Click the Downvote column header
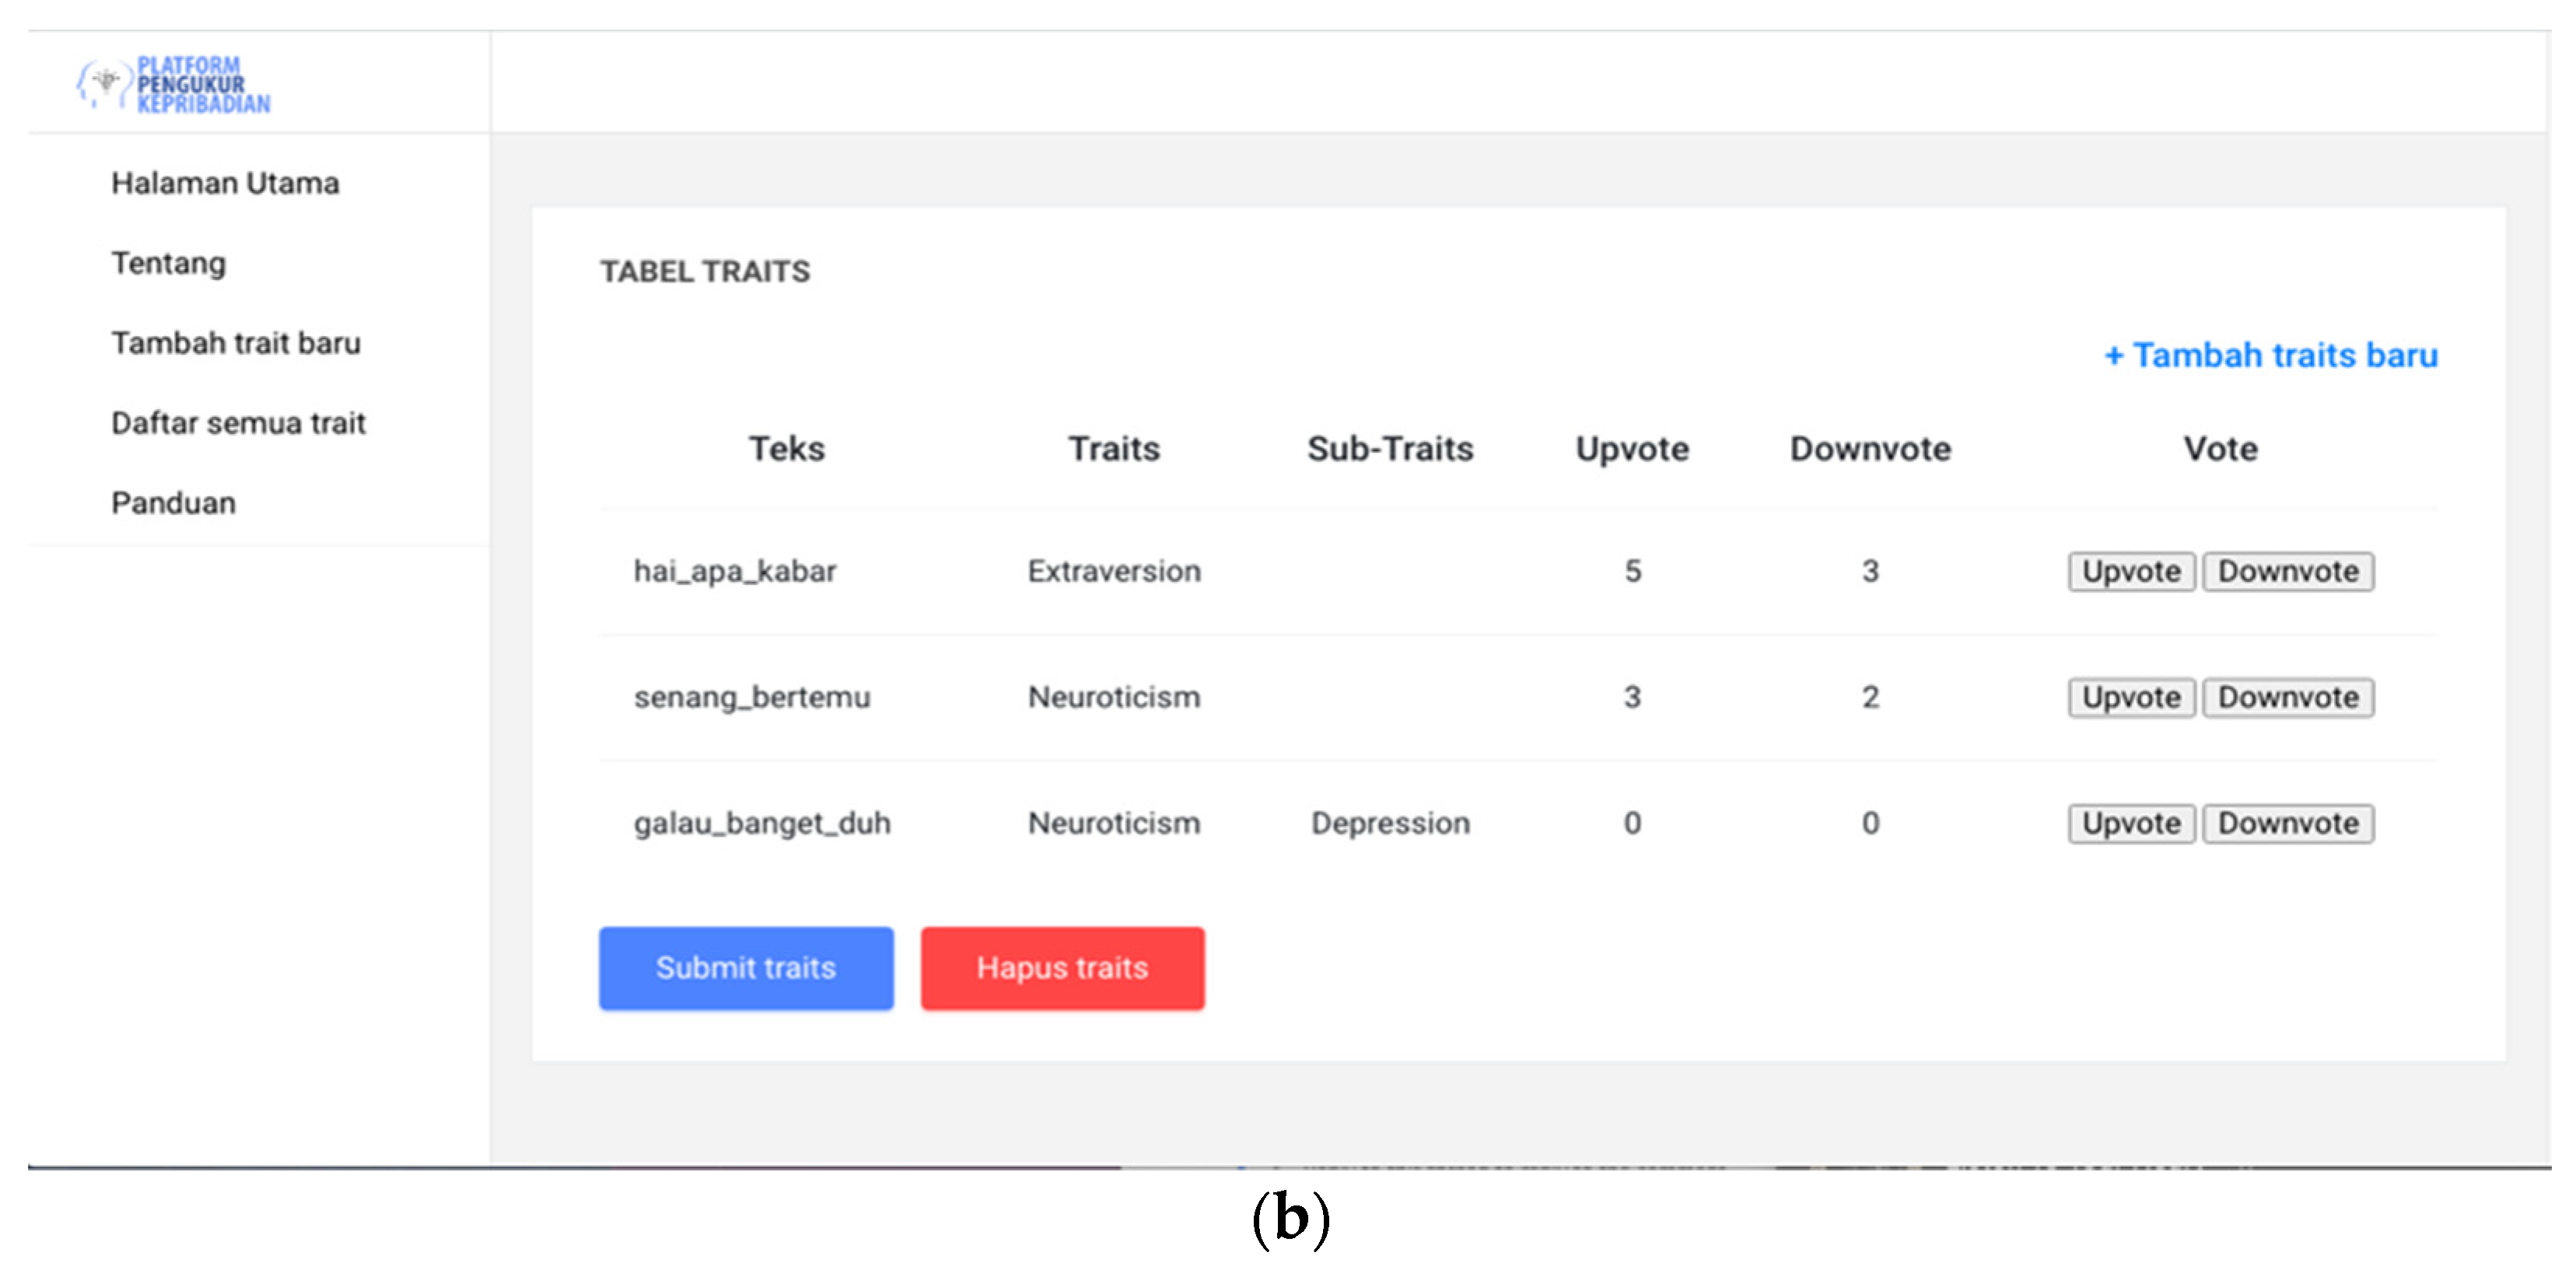This screenshot has width=2576, height=1270. point(1869,449)
